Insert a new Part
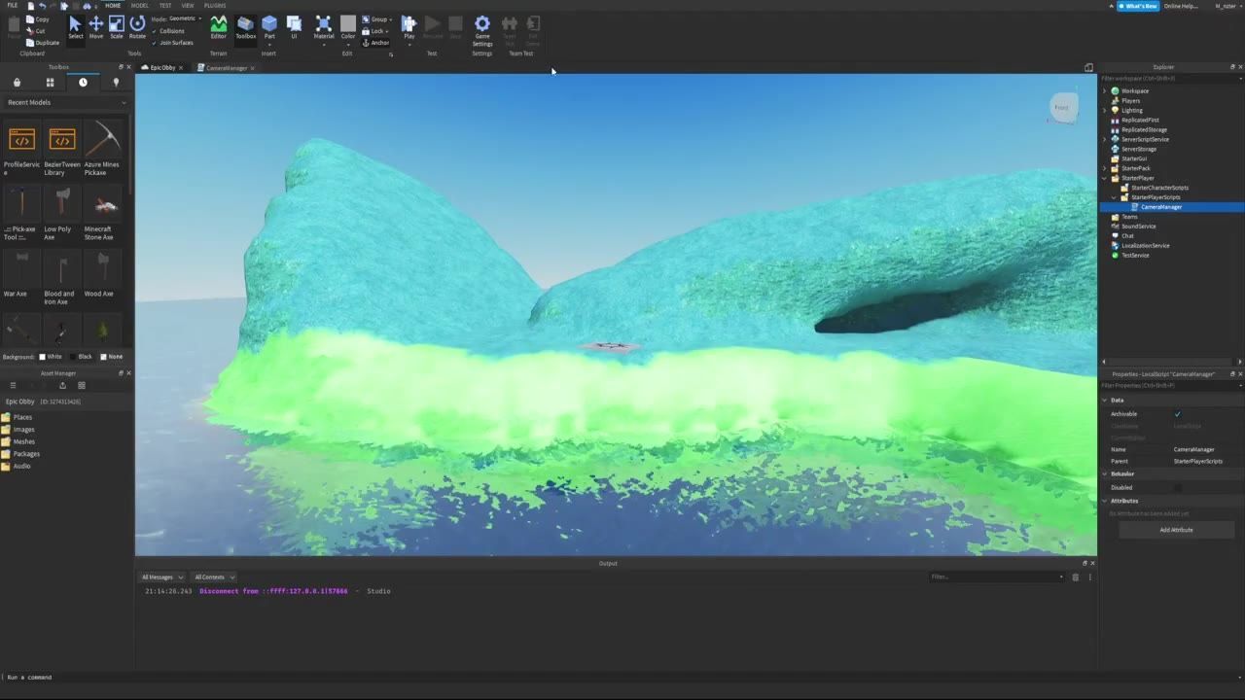The height and width of the screenshot is (700, 1245). (269, 27)
